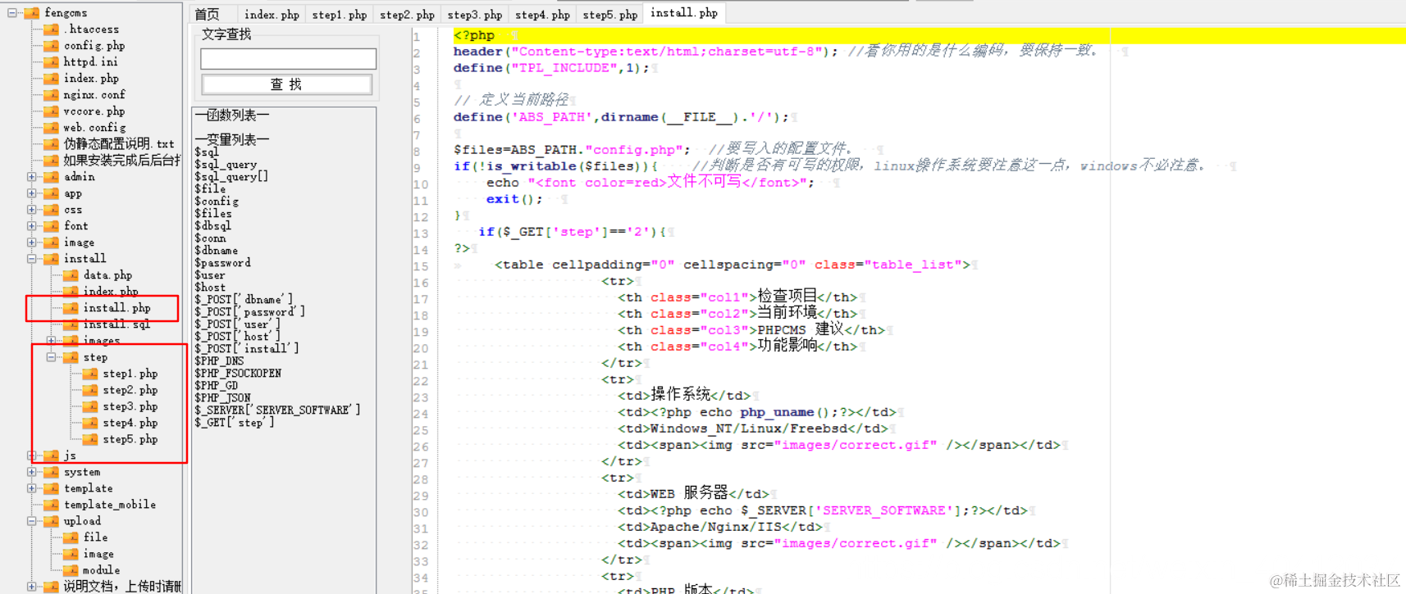
Task: Collapse the install folder
Action: (32, 259)
